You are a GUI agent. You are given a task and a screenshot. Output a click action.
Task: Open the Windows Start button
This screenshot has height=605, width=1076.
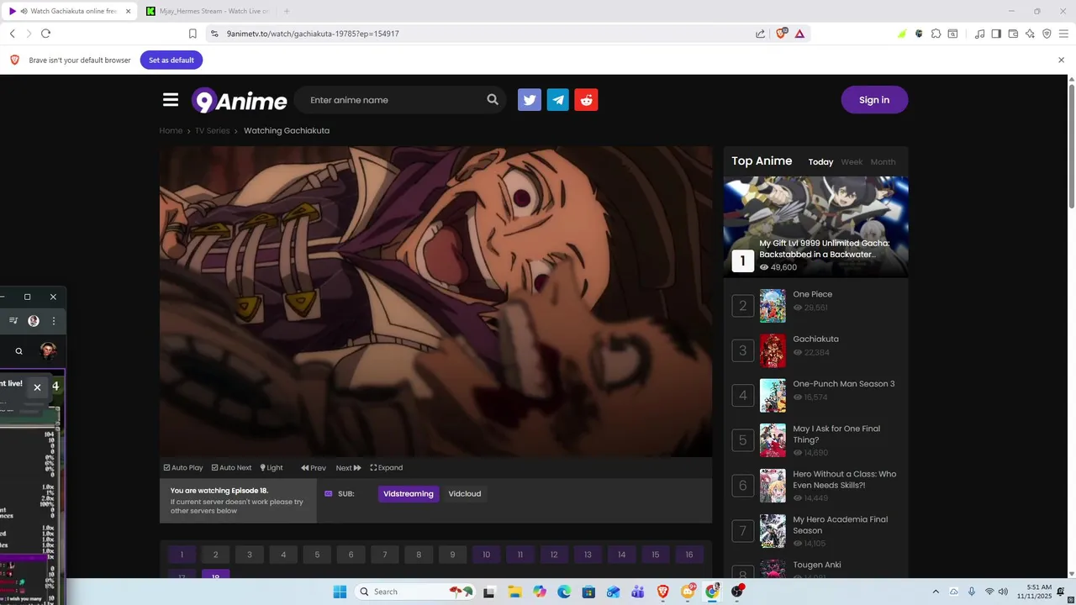pyautogui.click(x=340, y=592)
